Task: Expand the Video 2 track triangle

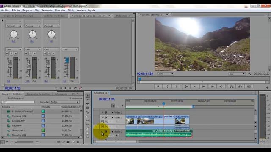Action: point(112,113)
